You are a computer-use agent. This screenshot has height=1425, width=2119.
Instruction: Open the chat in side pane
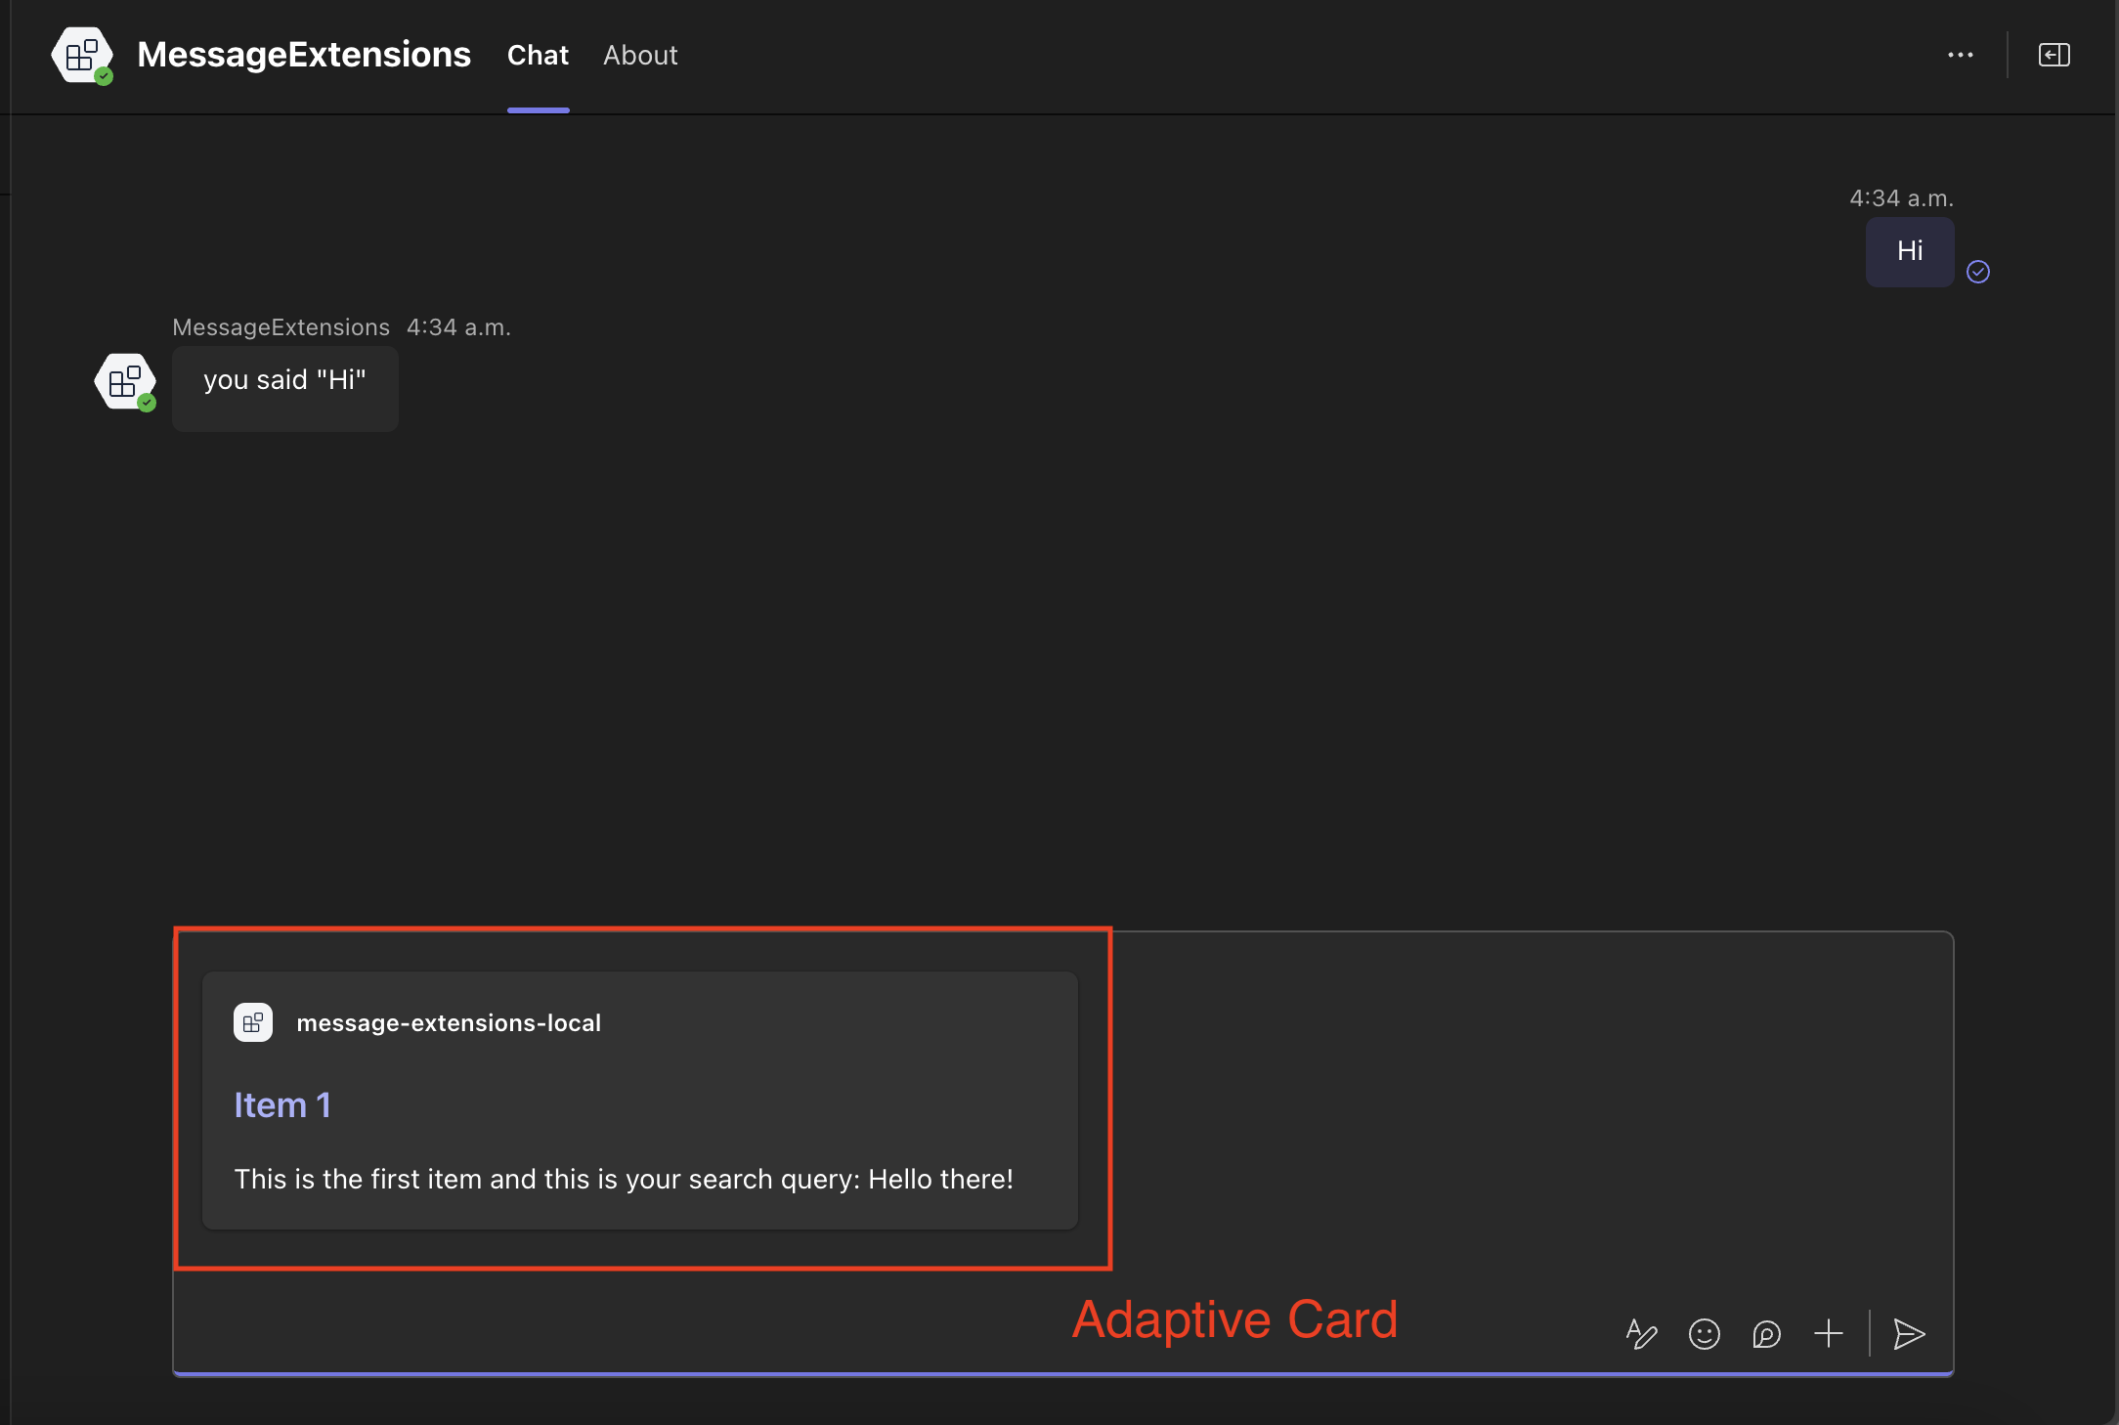pyautogui.click(x=2054, y=55)
